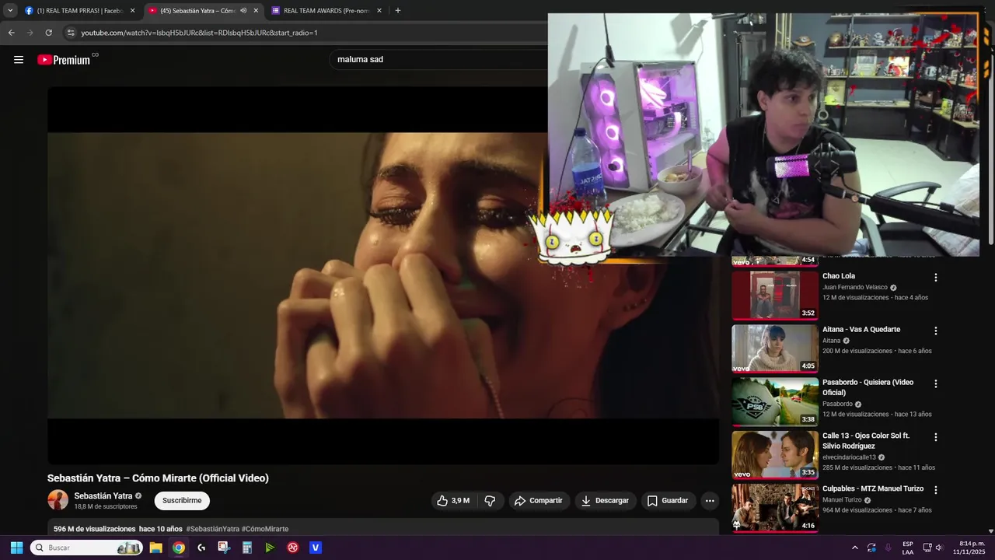This screenshot has width=995, height=560.
Task: Save video with Guardar button
Action: tap(668, 501)
